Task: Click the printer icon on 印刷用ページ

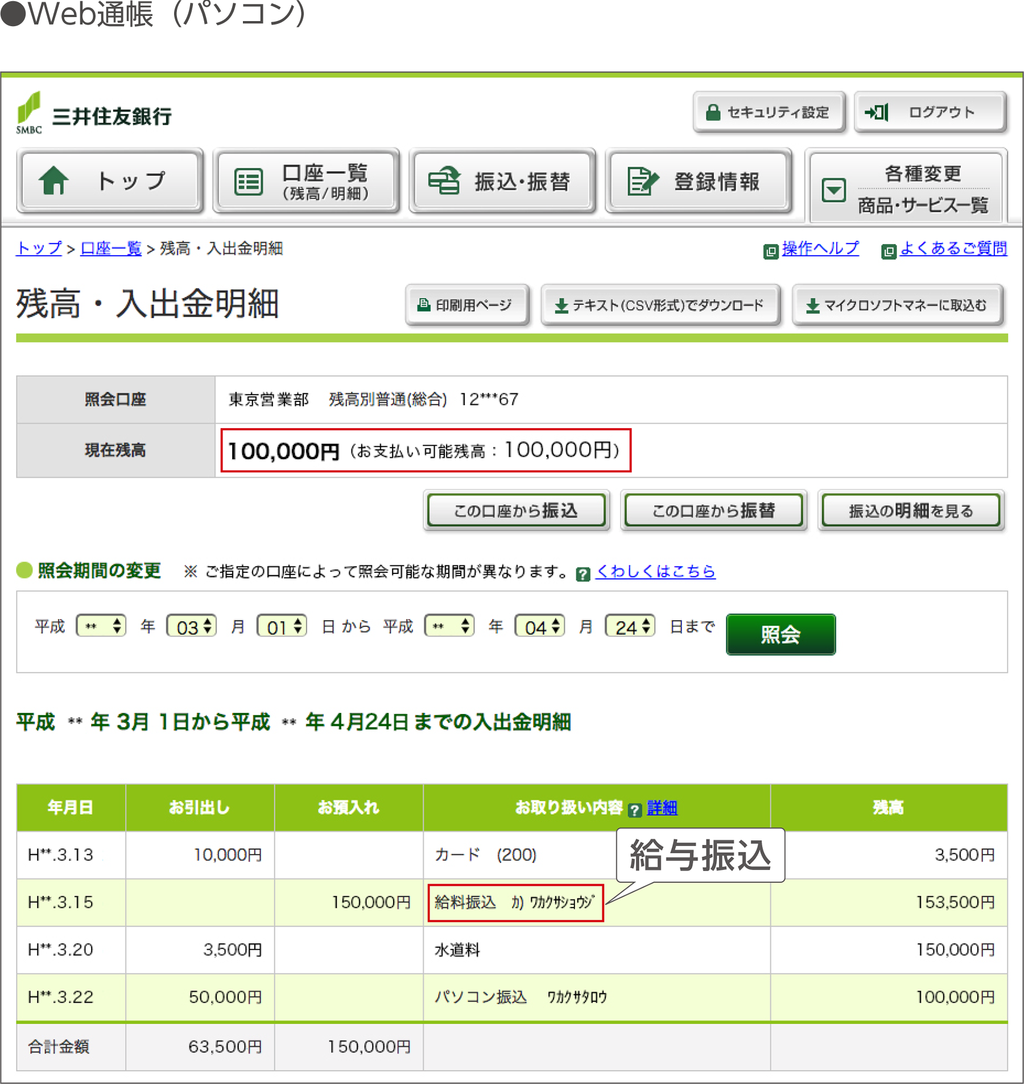Action: point(424,305)
